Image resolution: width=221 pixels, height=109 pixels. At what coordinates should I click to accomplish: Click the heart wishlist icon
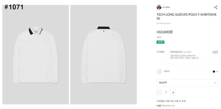click(158, 37)
